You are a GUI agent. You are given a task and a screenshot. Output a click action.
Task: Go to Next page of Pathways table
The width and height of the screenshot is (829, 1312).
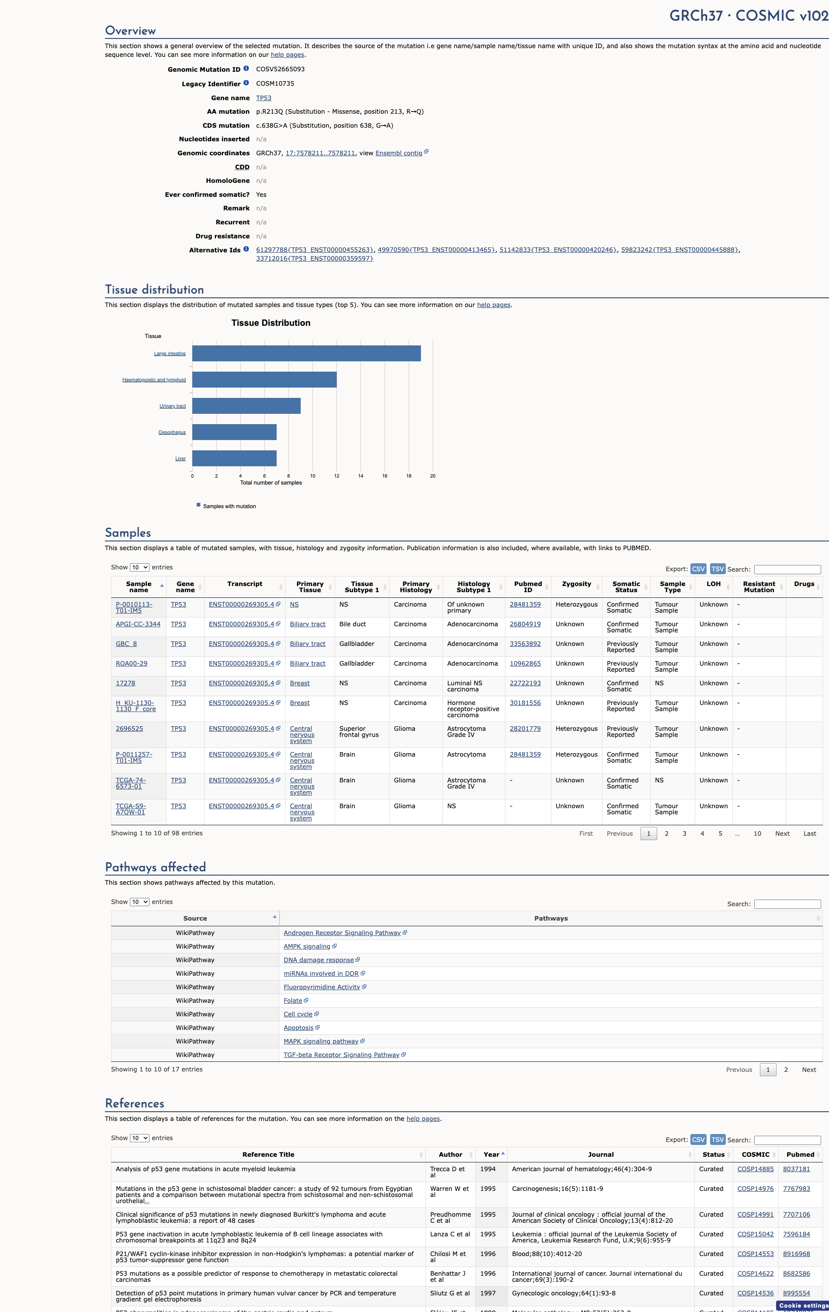click(809, 1070)
